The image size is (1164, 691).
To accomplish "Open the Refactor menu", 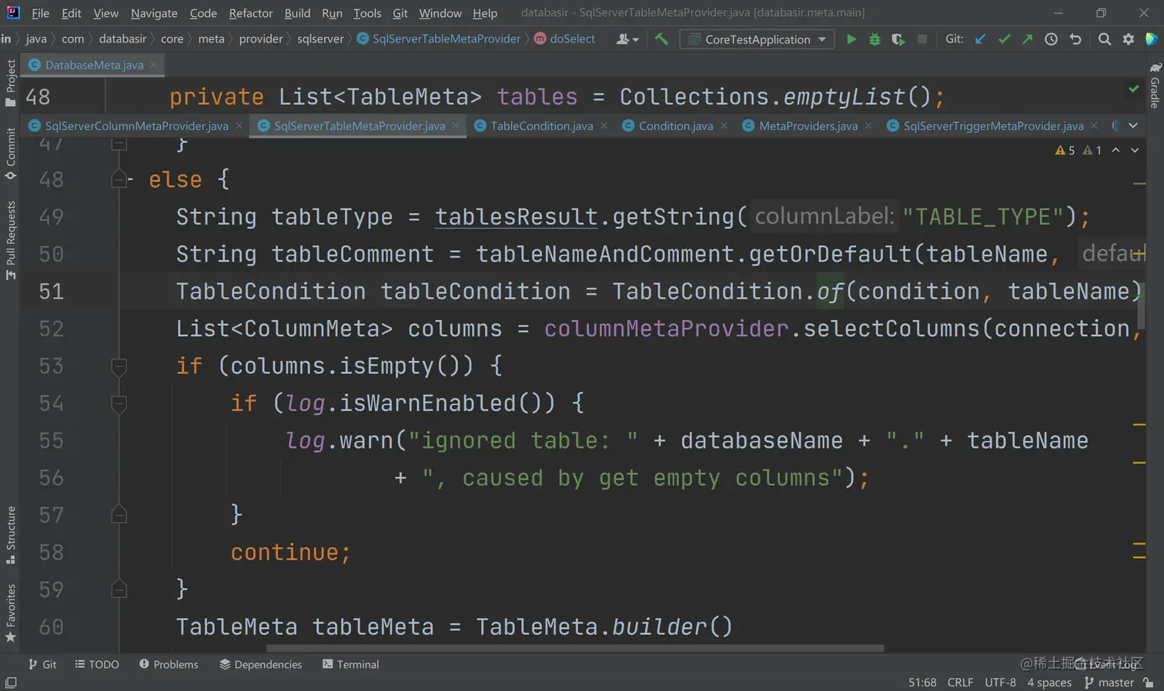I will tap(251, 13).
